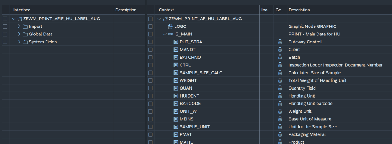The height and width of the screenshot is (144, 392).
Task: Check the box for the LOGO row
Action: click(150, 27)
